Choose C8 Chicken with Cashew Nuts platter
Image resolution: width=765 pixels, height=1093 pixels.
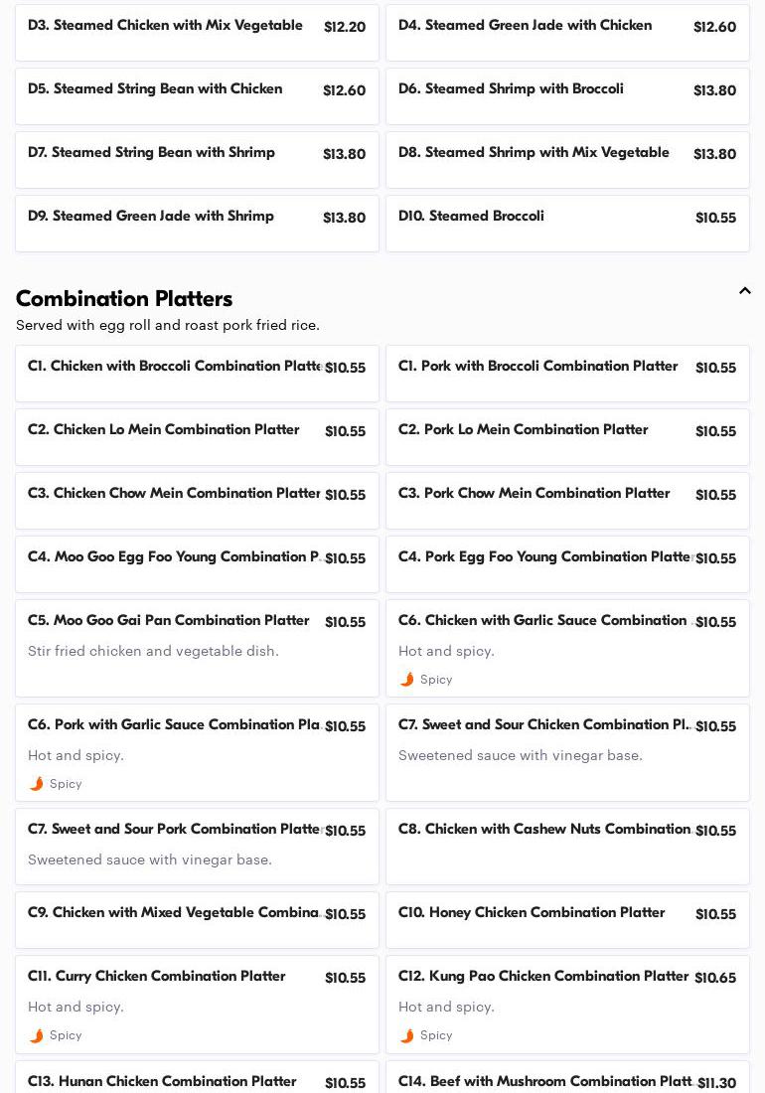(567, 846)
